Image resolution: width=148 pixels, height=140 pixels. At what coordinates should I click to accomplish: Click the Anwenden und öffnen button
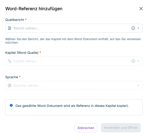click(121, 128)
